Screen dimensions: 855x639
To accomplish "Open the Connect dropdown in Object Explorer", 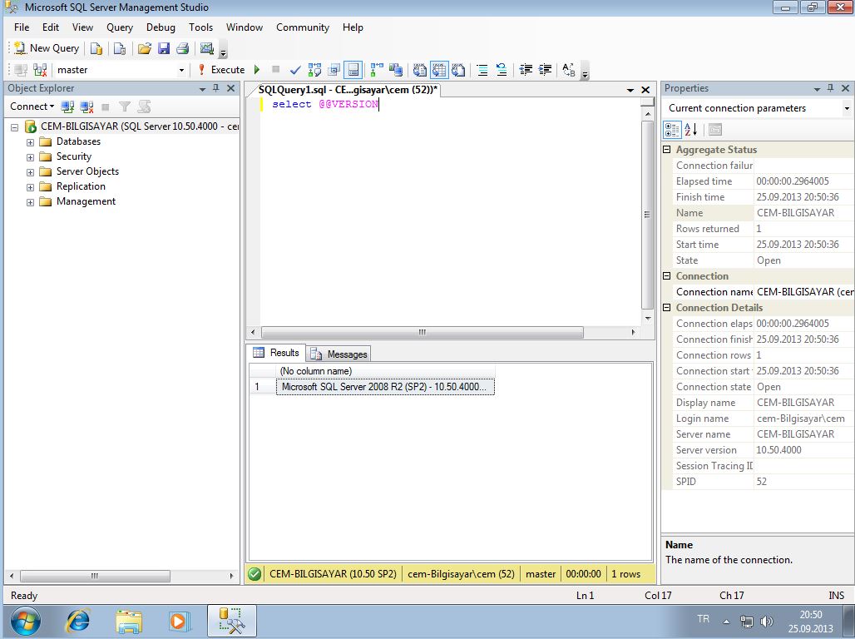I will pos(32,106).
